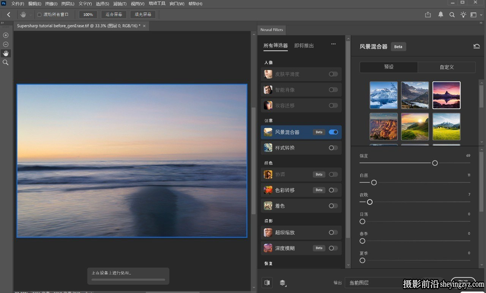This screenshot has height=293, width=486.
Task: Switch on the 超级缩放 toggle
Action: [333, 232]
